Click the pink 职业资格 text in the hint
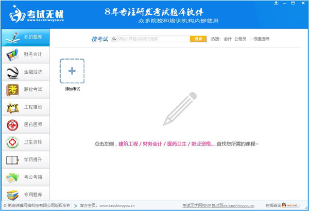The image size is (309, 211). 201,144
